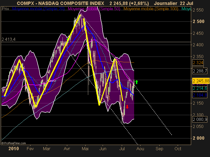Click the 2 400 price axis label
210x157 pixels.
click(x=198, y=45)
